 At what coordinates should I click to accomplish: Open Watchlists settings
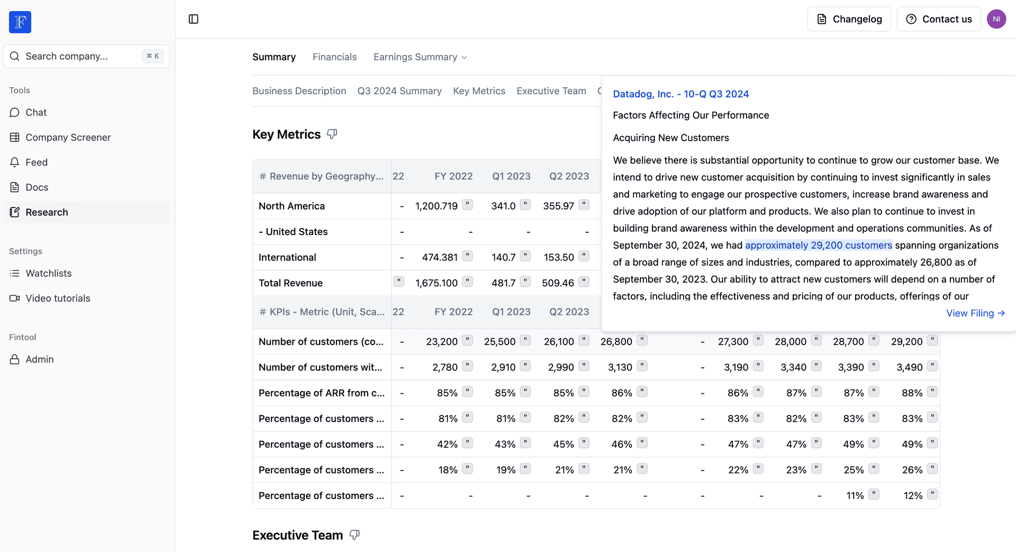[x=86, y=273]
